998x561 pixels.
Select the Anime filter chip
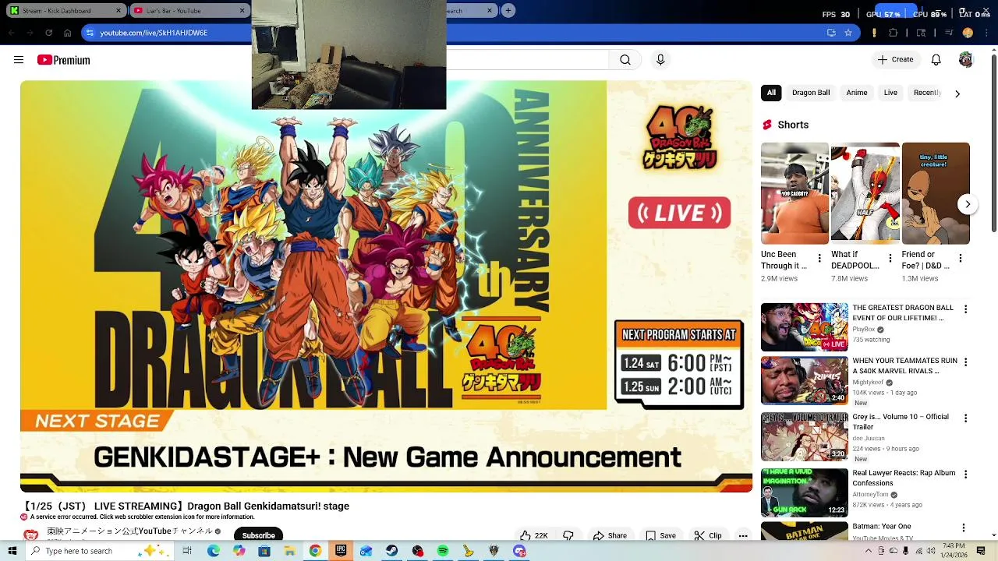pos(857,93)
